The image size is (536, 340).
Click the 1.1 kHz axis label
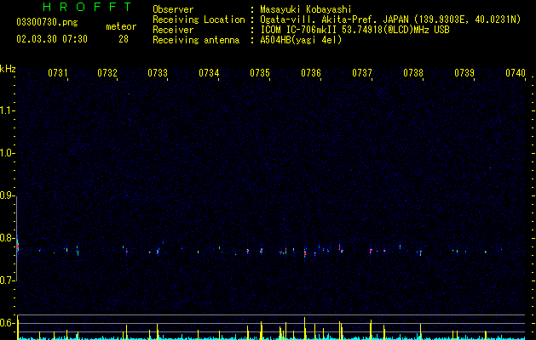[x=7, y=110]
